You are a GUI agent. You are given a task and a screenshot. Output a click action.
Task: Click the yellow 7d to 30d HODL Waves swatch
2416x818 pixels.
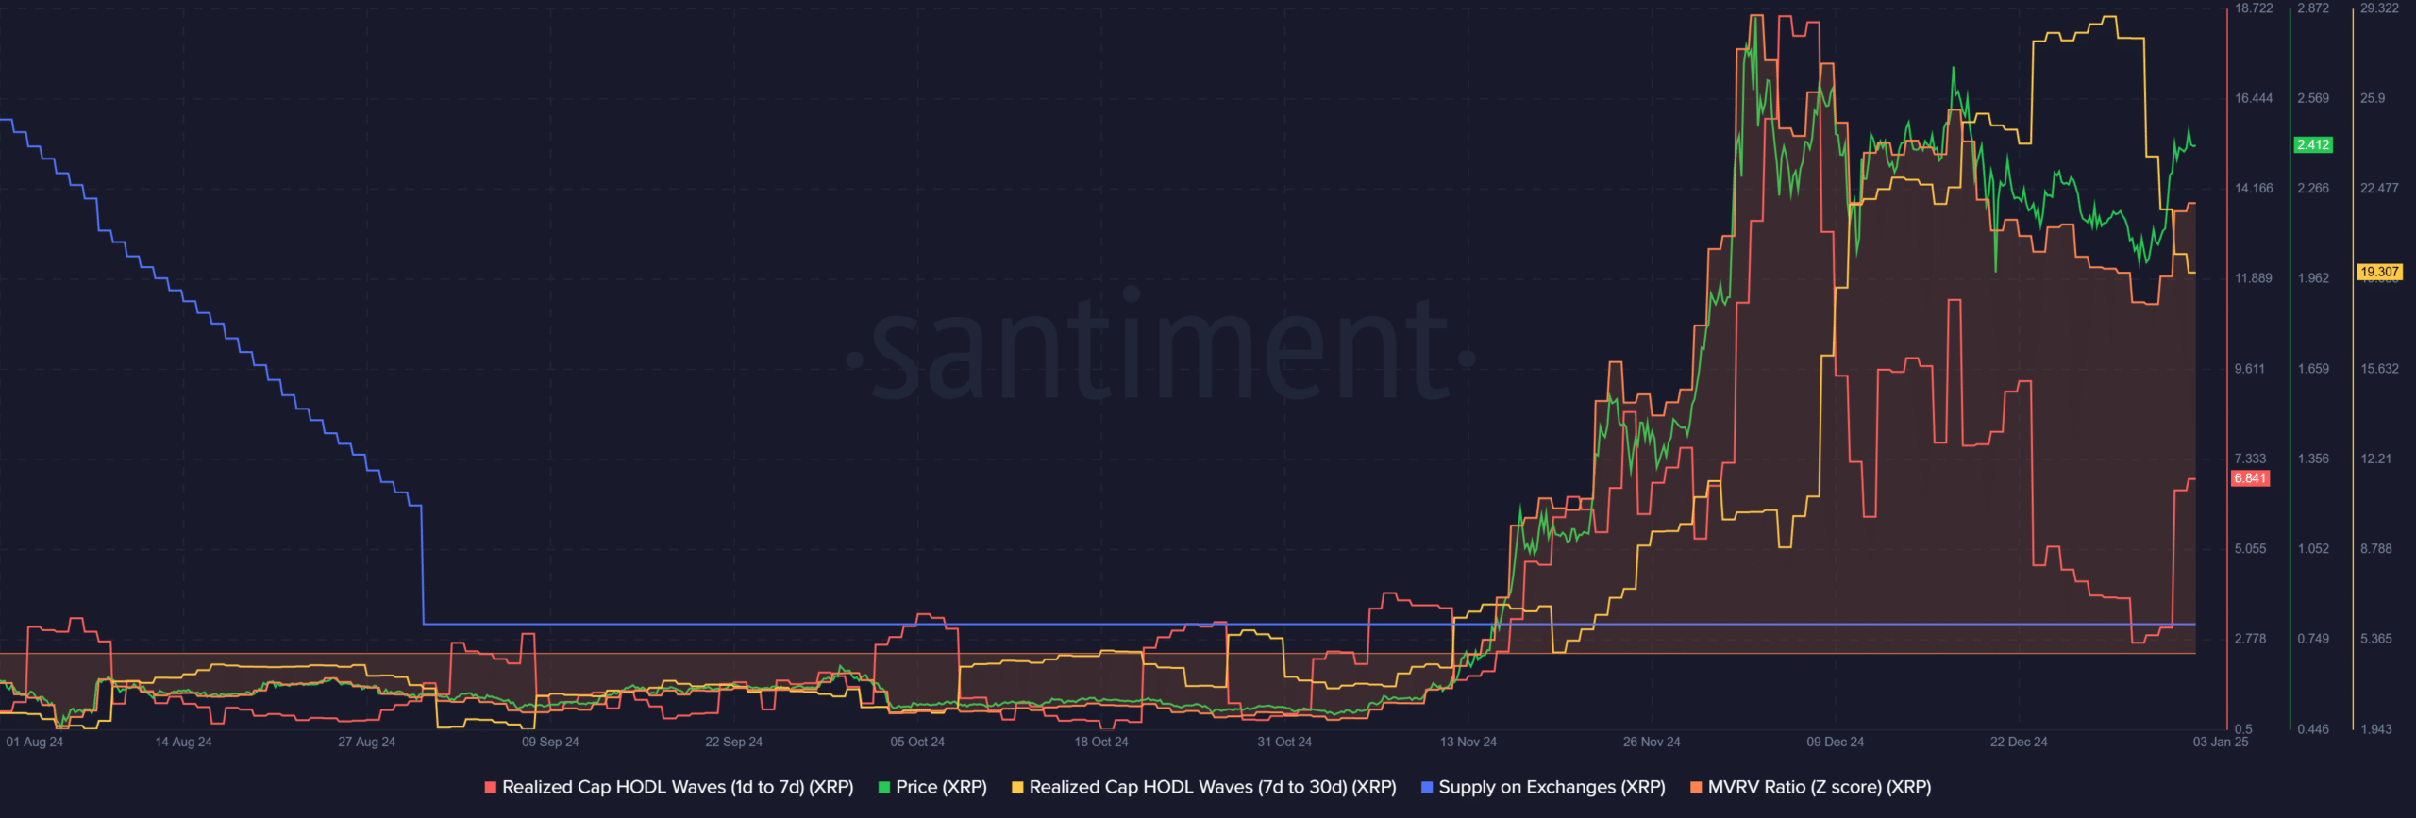(1017, 787)
